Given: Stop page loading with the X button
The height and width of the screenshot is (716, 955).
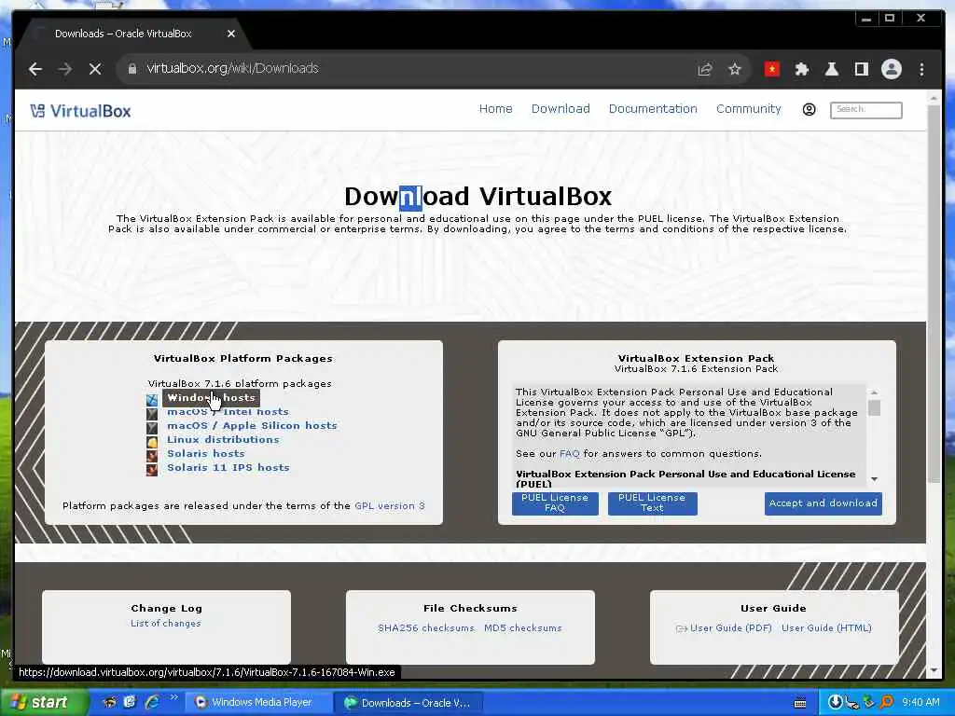Looking at the screenshot, I should [95, 69].
